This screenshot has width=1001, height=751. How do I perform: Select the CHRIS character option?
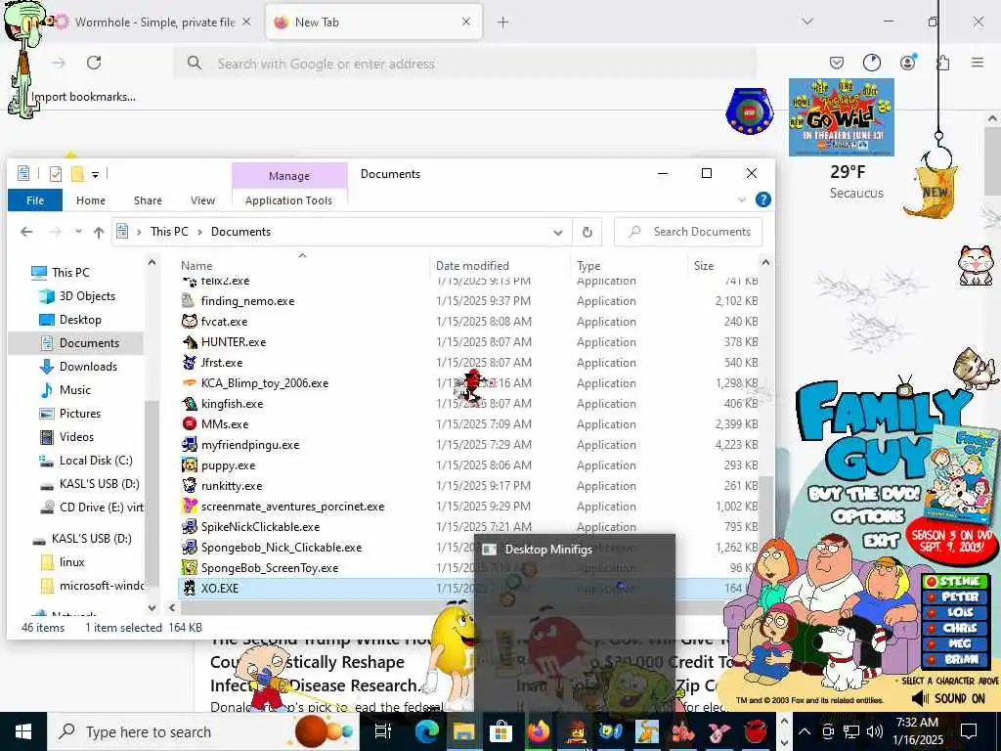click(x=954, y=629)
